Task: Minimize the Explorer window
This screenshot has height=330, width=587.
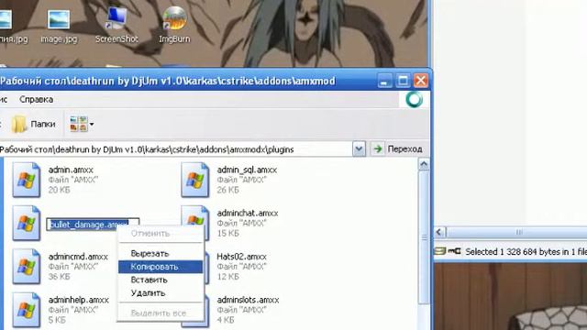Action: 385,81
